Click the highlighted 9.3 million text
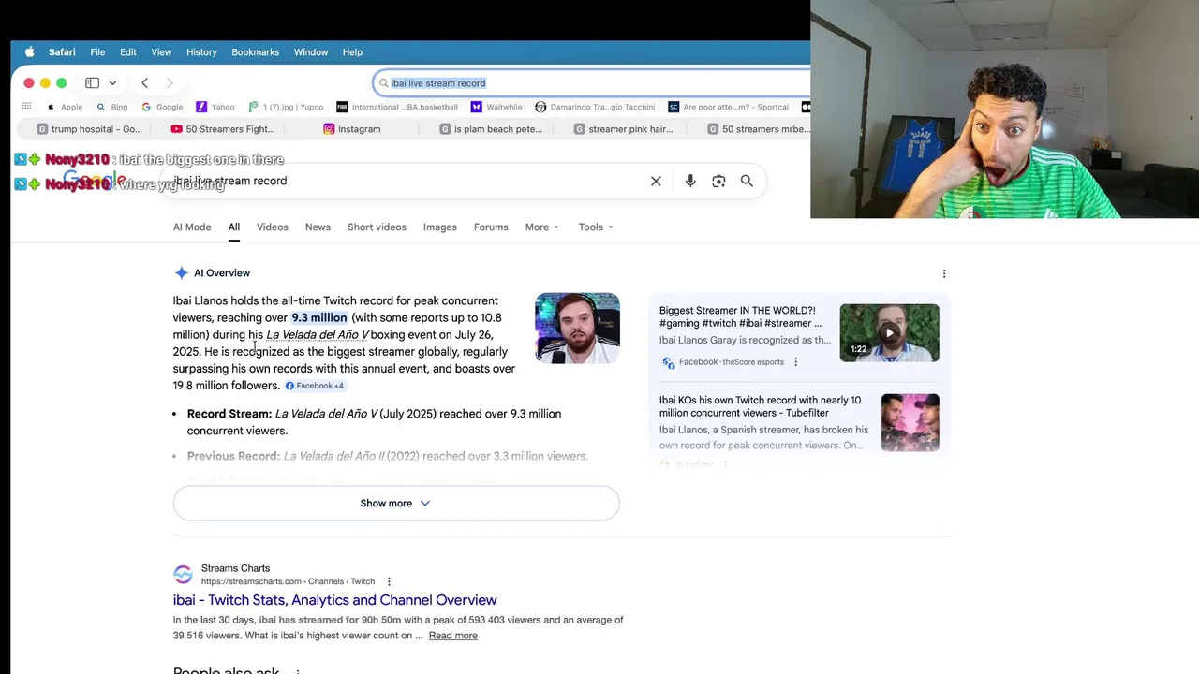1199x674 pixels. coord(319,317)
